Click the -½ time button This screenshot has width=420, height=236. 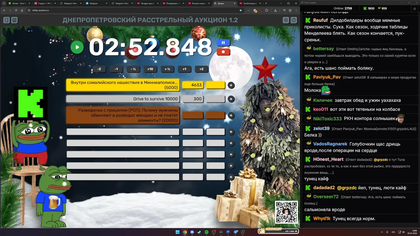[133, 69]
